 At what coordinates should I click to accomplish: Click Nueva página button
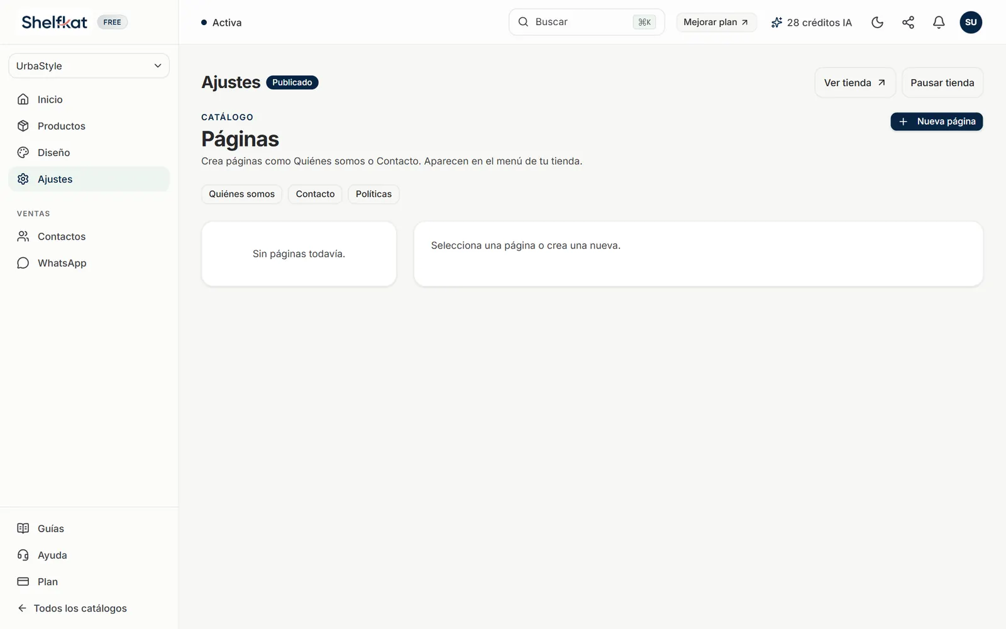[936, 121]
